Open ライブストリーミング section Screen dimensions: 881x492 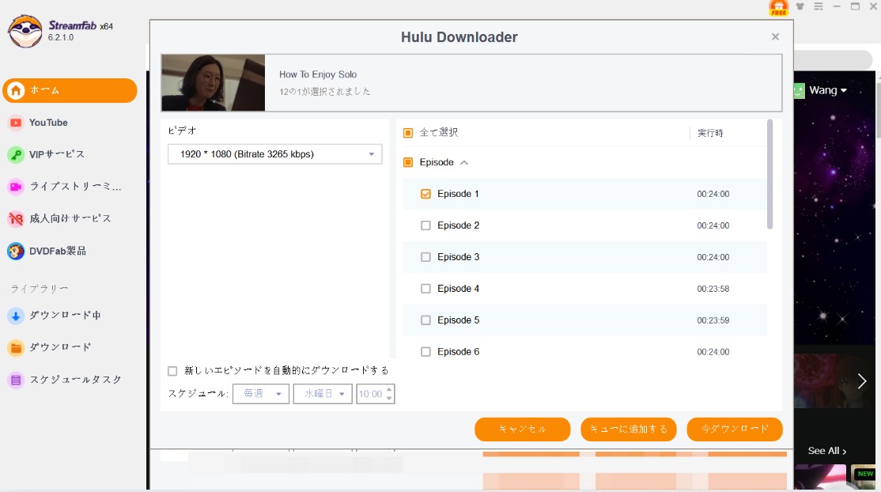coord(75,187)
